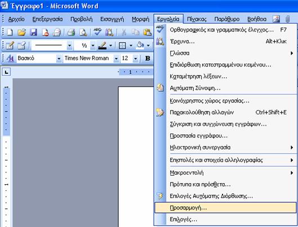Open the Πίνακας menu
The width and height of the screenshot is (298, 227).
197,19
